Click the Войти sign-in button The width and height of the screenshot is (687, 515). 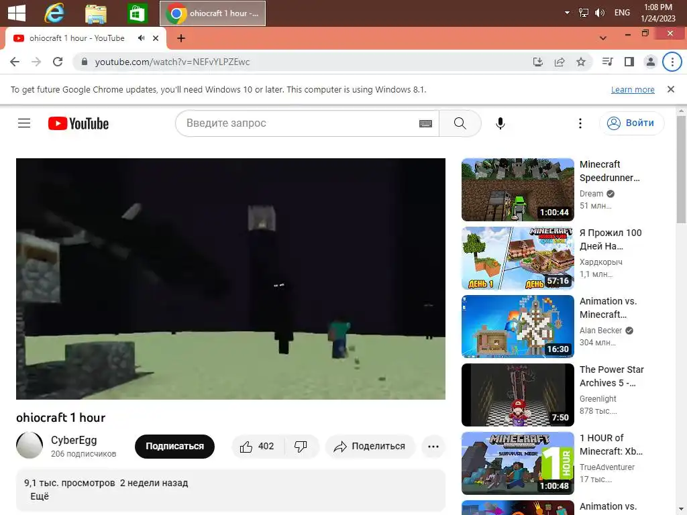coord(631,123)
